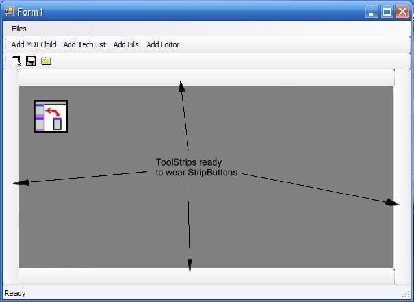This screenshot has width=414, height=302.
Task: Open the Files menu
Action: click(19, 29)
